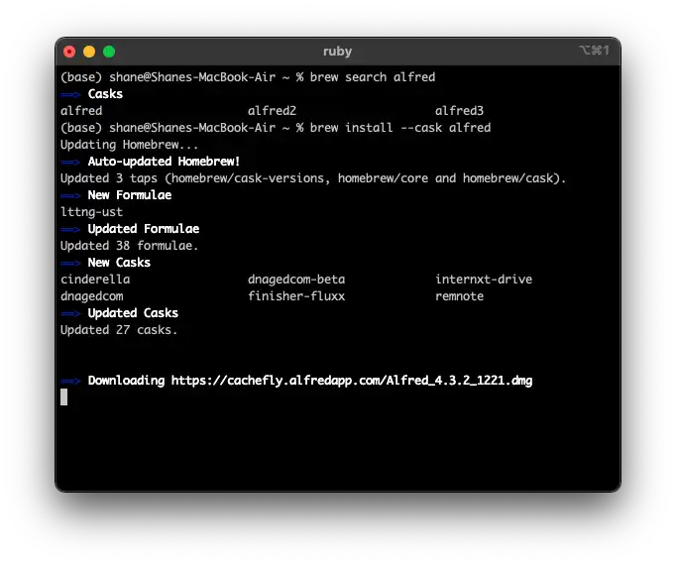Select 'cinderella' cask name
The height and width of the screenshot is (565, 676).
(x=95, y=280)
